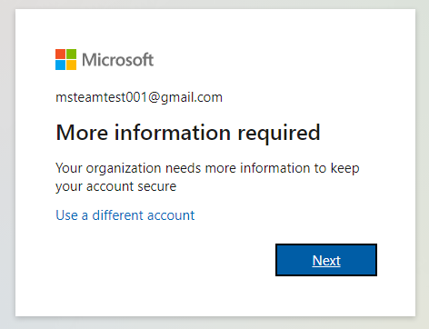Click the Next button
This screenshot has height=329, width=429.
tap(326, 260)
